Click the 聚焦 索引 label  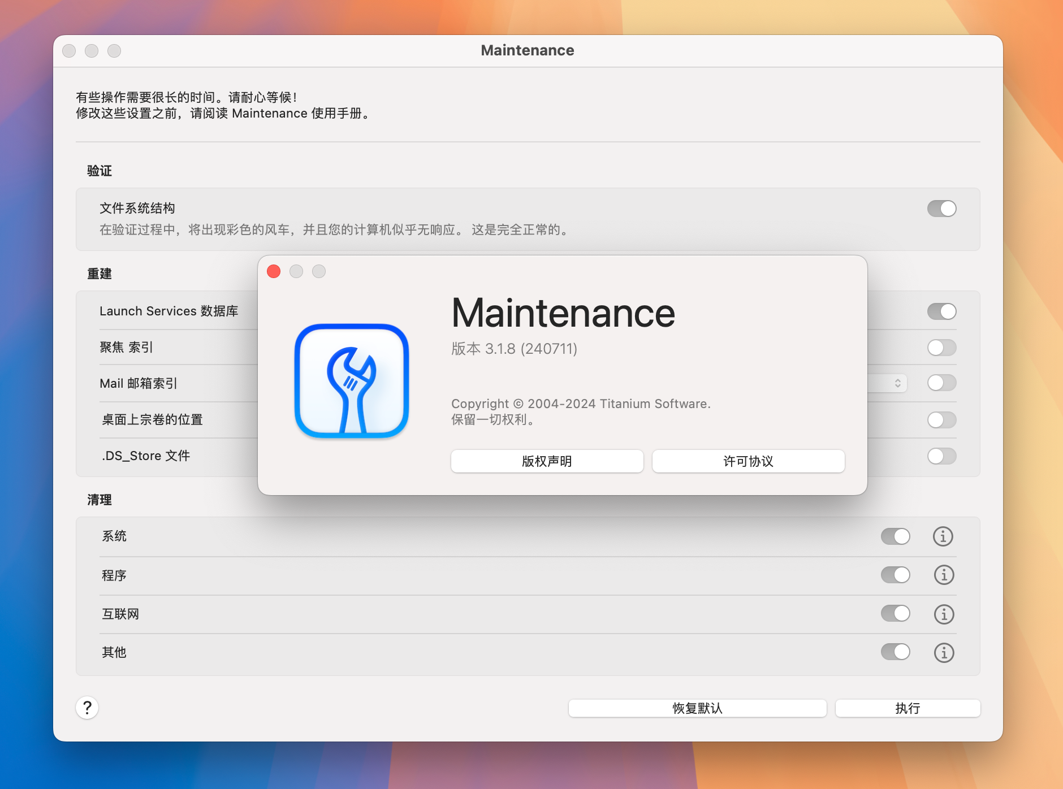pos(126,347)
